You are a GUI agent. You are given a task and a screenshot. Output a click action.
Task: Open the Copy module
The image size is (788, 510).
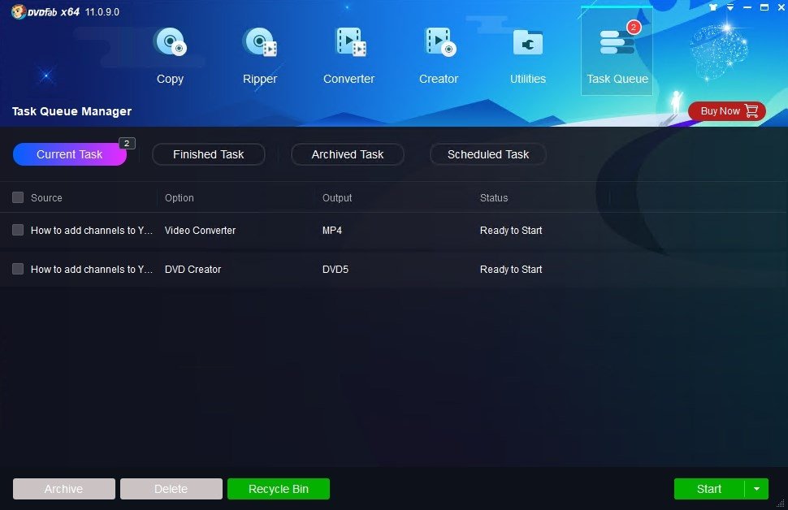170,53
